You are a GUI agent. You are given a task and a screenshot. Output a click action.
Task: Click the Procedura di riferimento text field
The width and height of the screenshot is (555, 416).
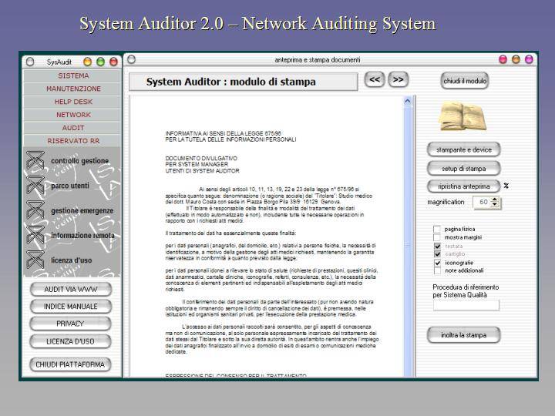point(466,305)
